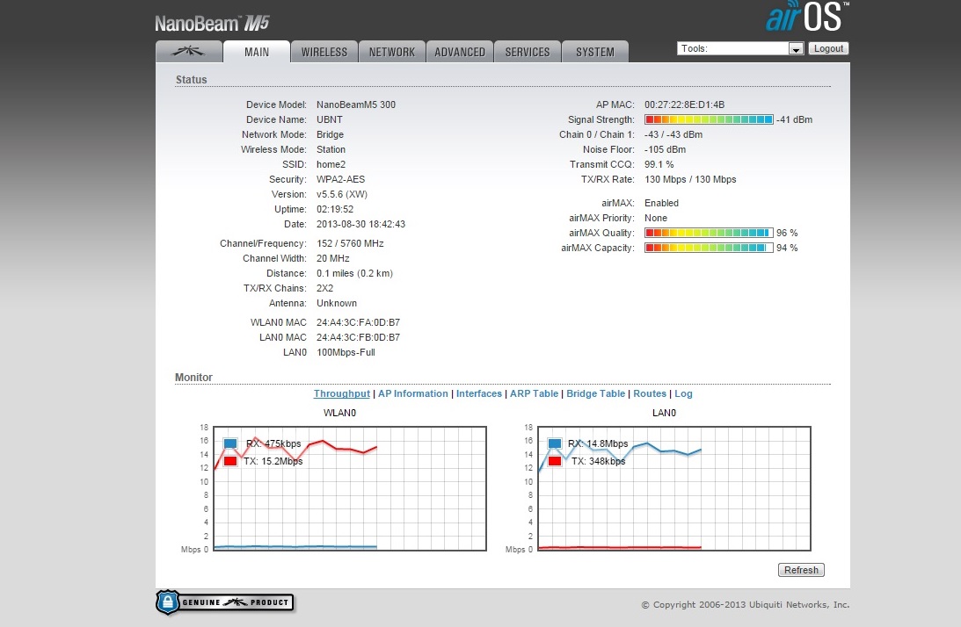This screenshot has width=961, height=627.
Task: Click the WLAN0 throughput graph
Action: [x=350, y=488]
